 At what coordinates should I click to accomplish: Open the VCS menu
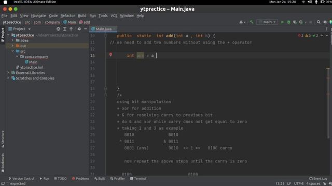[x=114, y=16]
